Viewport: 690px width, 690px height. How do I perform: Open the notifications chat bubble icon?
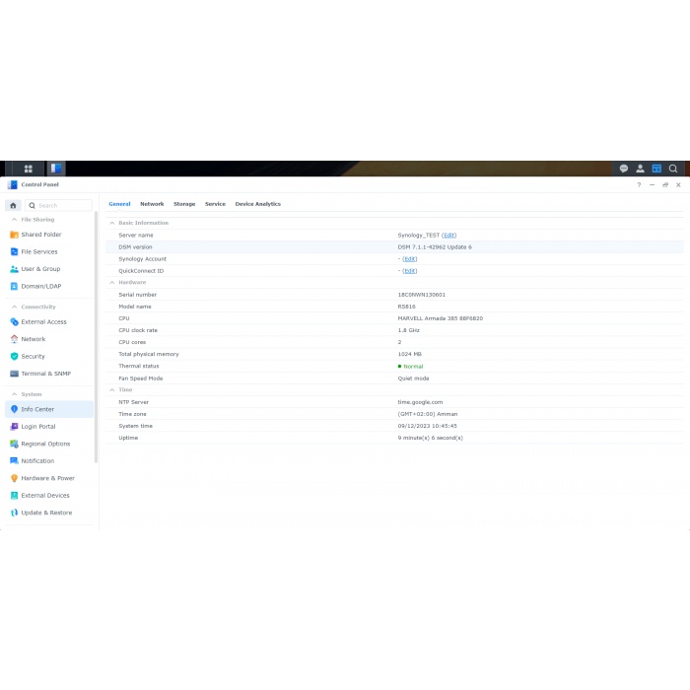623,169
